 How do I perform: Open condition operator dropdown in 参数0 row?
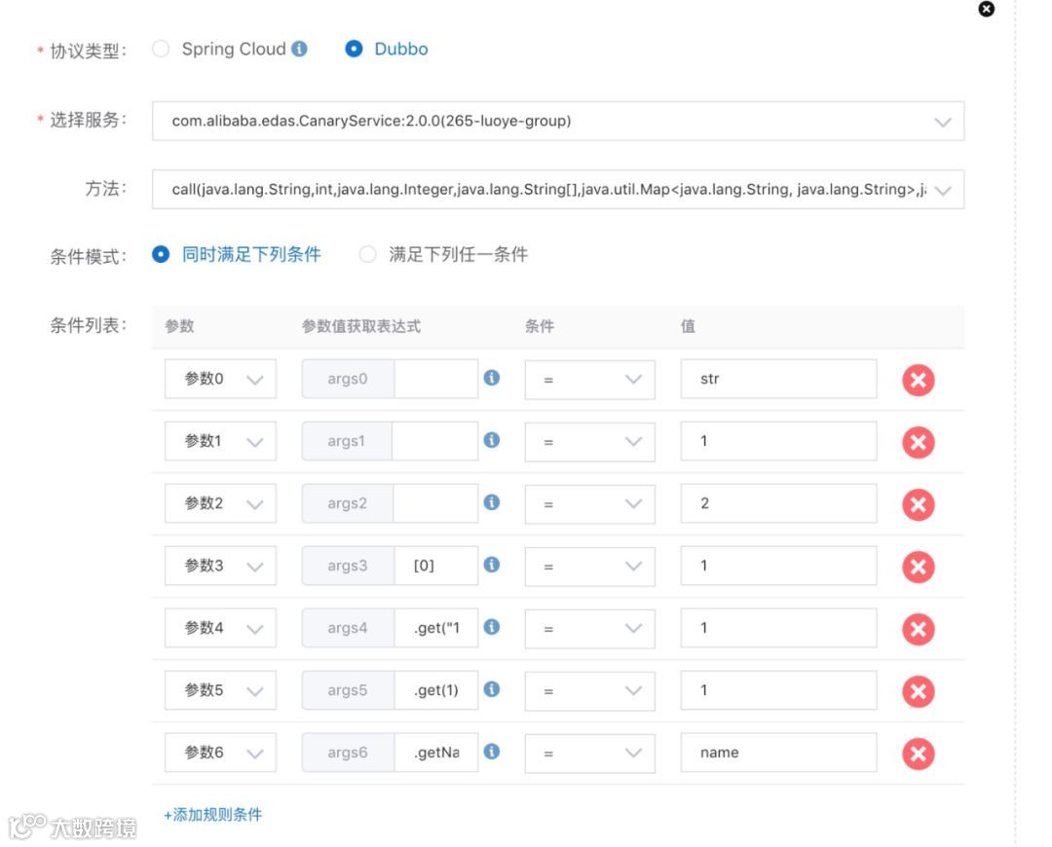coord(589,380)
